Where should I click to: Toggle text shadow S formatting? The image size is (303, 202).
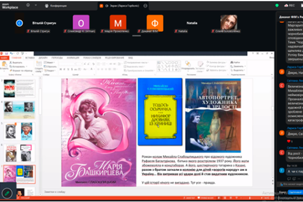(72, 69)
